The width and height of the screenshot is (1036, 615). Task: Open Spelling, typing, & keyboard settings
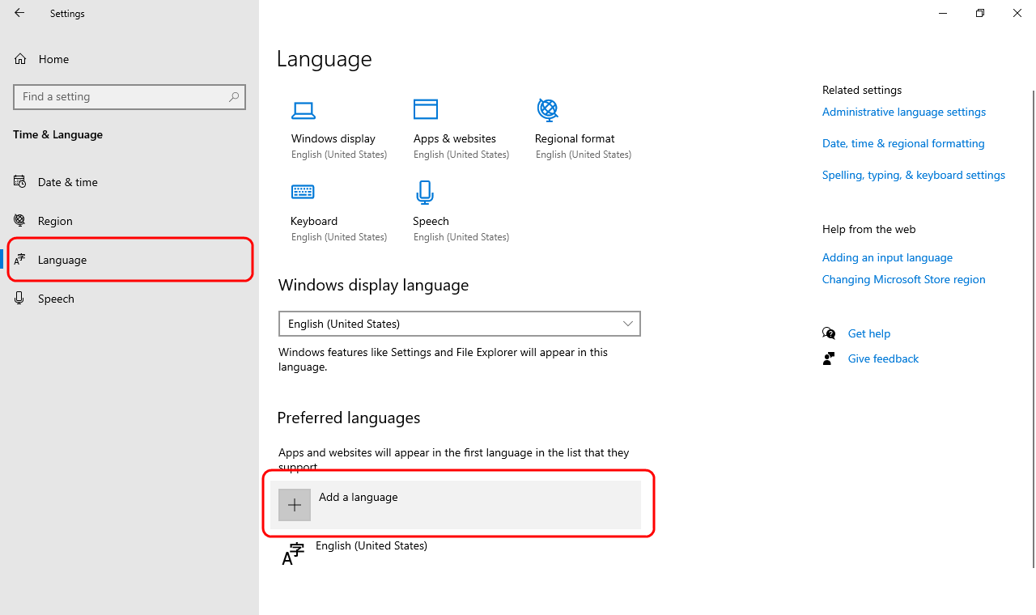[914, 175]
